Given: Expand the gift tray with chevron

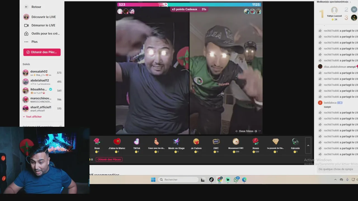Looking at the screenshot, I should tap(308, 145).
